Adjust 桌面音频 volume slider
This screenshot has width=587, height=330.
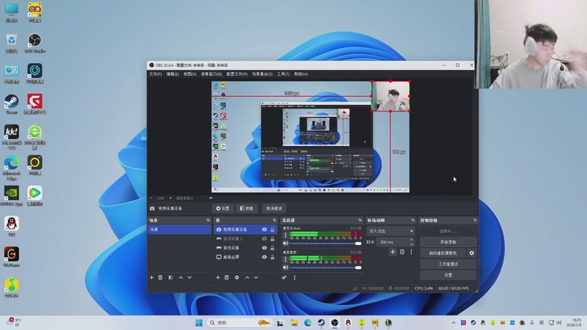pos(325,268)
